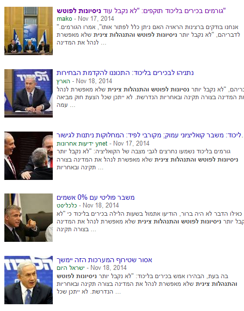Screen dimensions: 244x311
Task: Click the snippet text under the Israel Hayom headline
Action: click(147, 284)
